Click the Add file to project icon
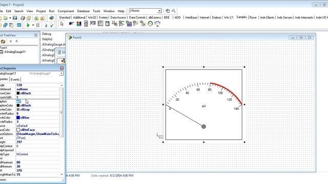Image resolution: width=328 pixels, height=184 pixels. (x=36, y=18)
